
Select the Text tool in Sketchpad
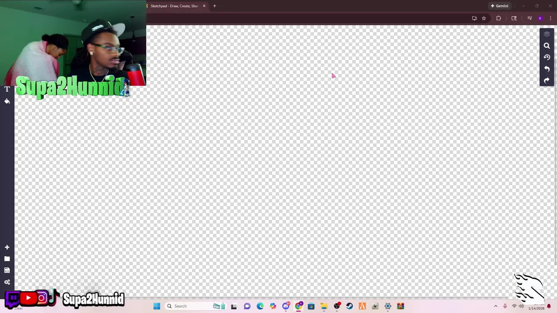(7, 89)
